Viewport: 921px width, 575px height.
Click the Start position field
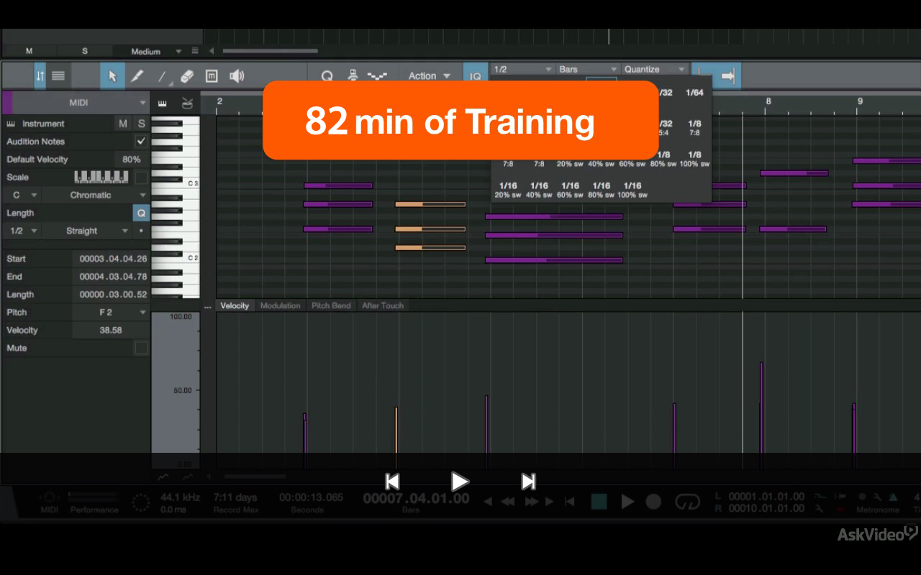pyautogui.click(x=111, y=259)
